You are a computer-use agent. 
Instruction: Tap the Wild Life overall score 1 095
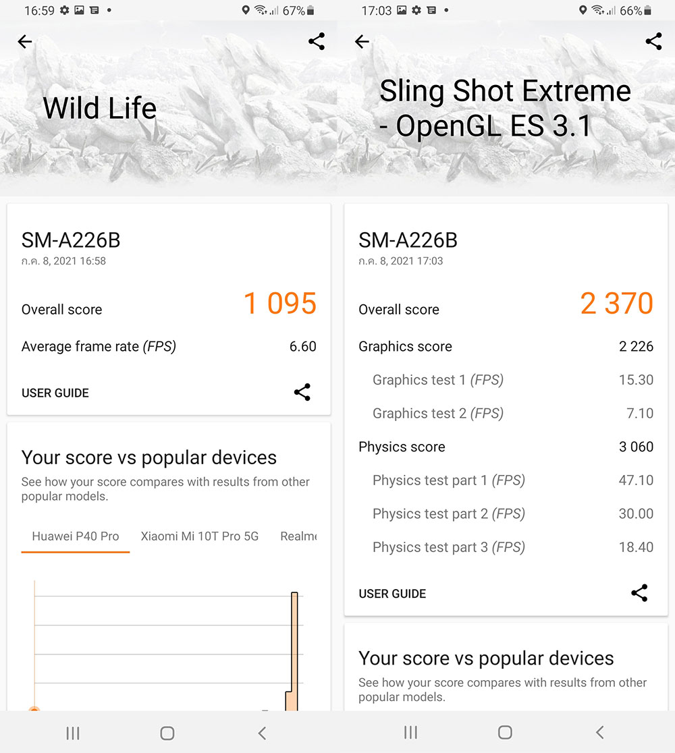tap(279, 304)
